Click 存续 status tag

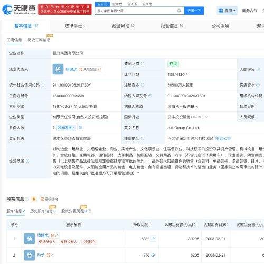coord(173,64)
